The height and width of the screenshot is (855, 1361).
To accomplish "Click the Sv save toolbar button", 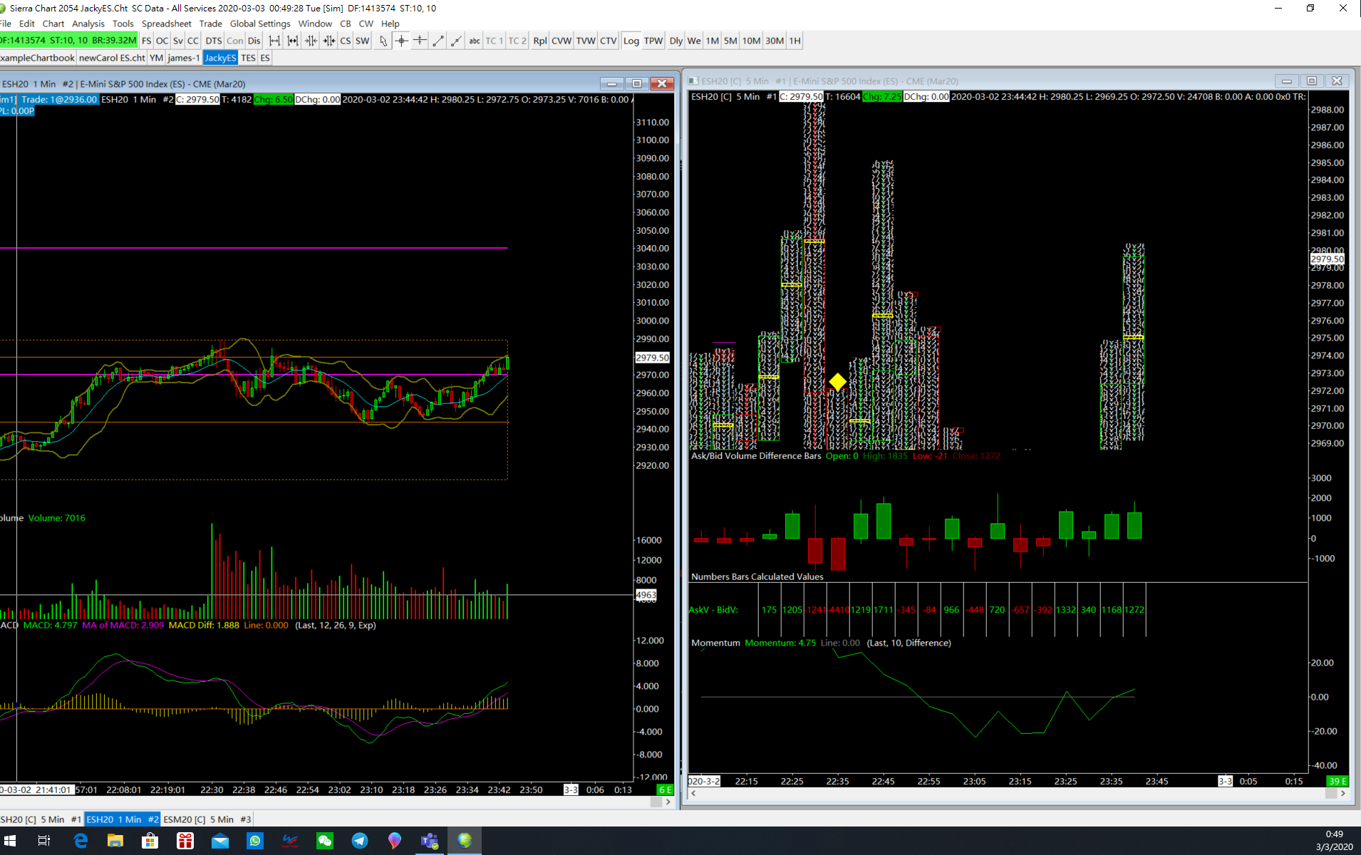I will 178,41.
